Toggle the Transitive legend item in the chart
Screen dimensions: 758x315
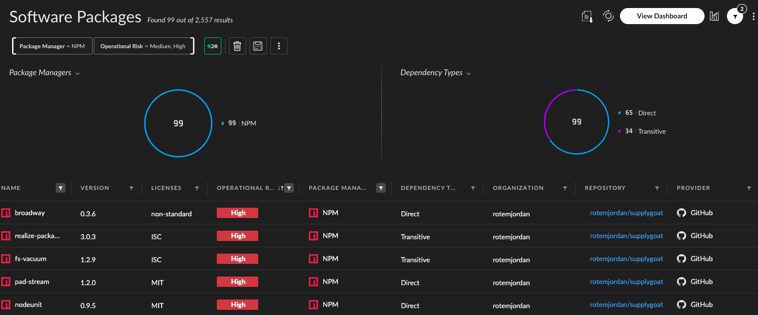(651, 131)
